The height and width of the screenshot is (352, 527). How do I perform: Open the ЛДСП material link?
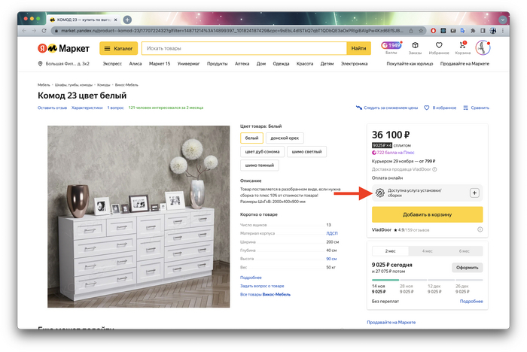pos(332,233)
